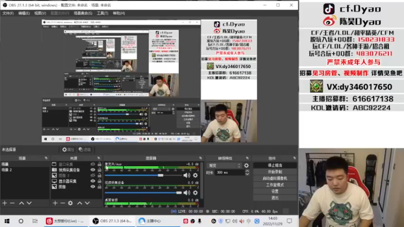
Task: Click the 退出 exit button
Action: 275,198
